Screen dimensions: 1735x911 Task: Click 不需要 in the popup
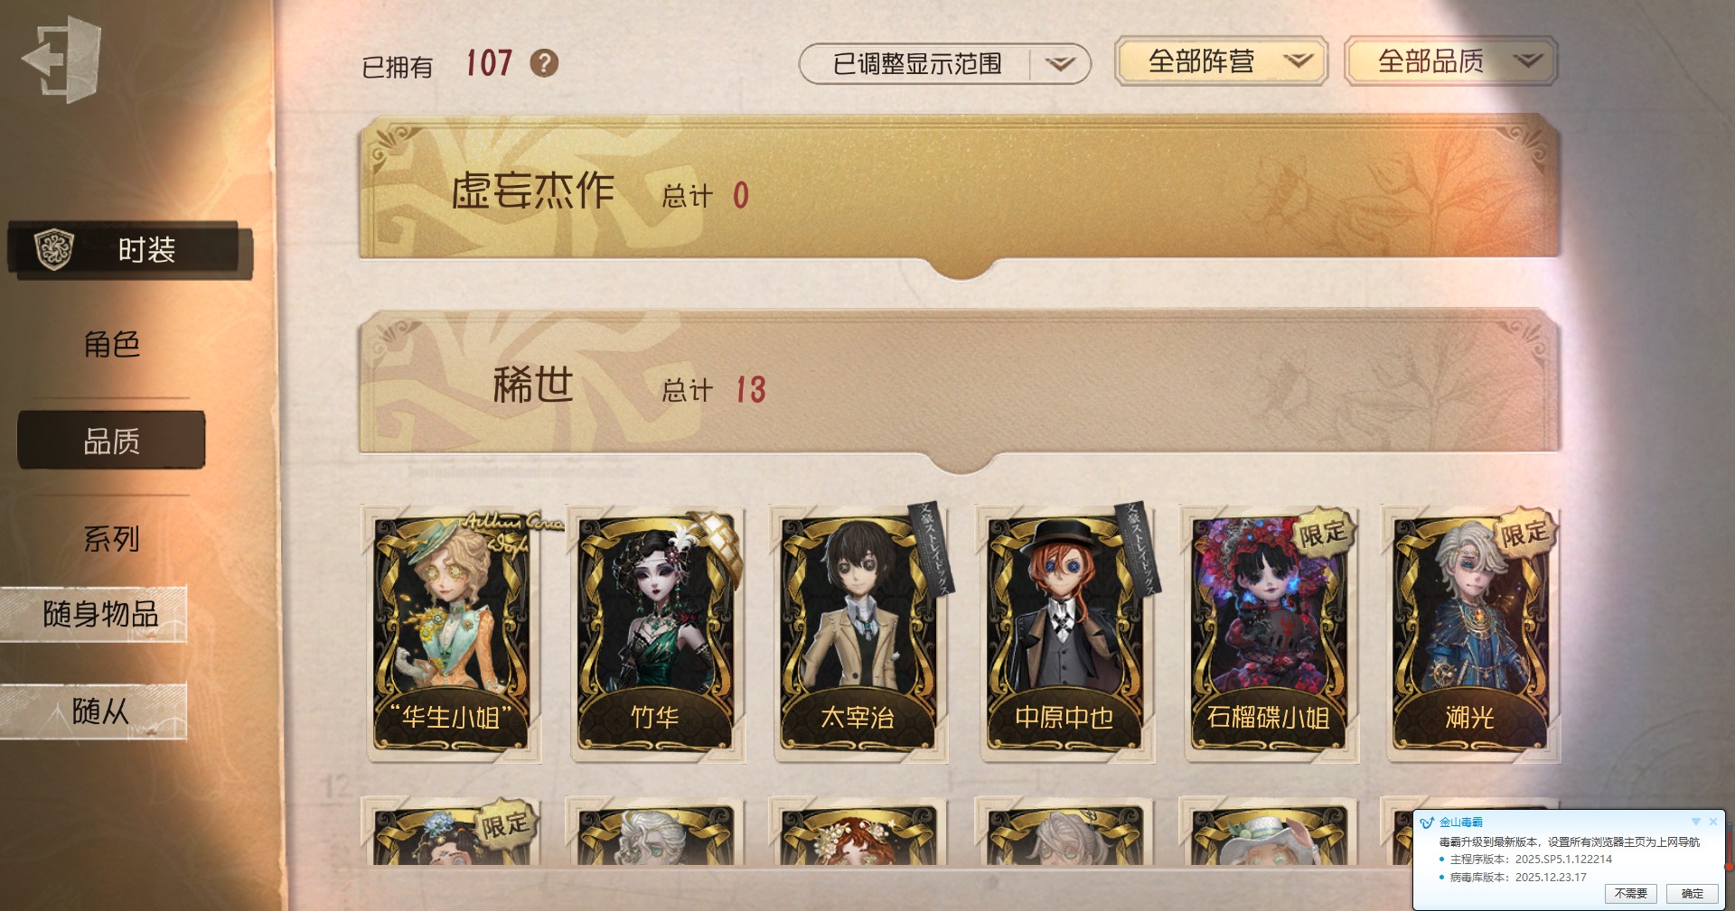(1631, 893)
